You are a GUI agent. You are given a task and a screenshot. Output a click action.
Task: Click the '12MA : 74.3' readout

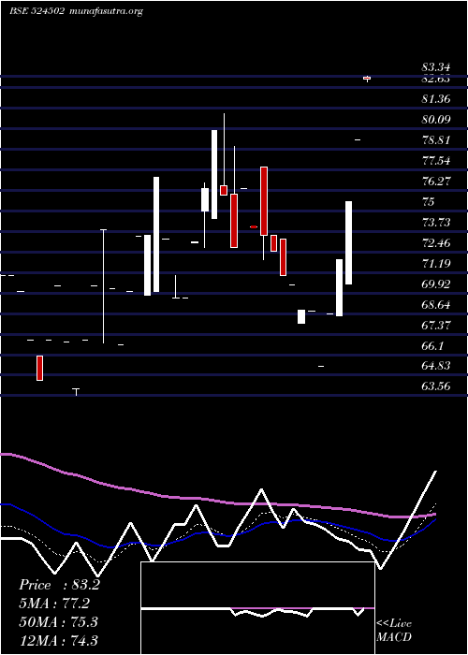pos(58,640)
